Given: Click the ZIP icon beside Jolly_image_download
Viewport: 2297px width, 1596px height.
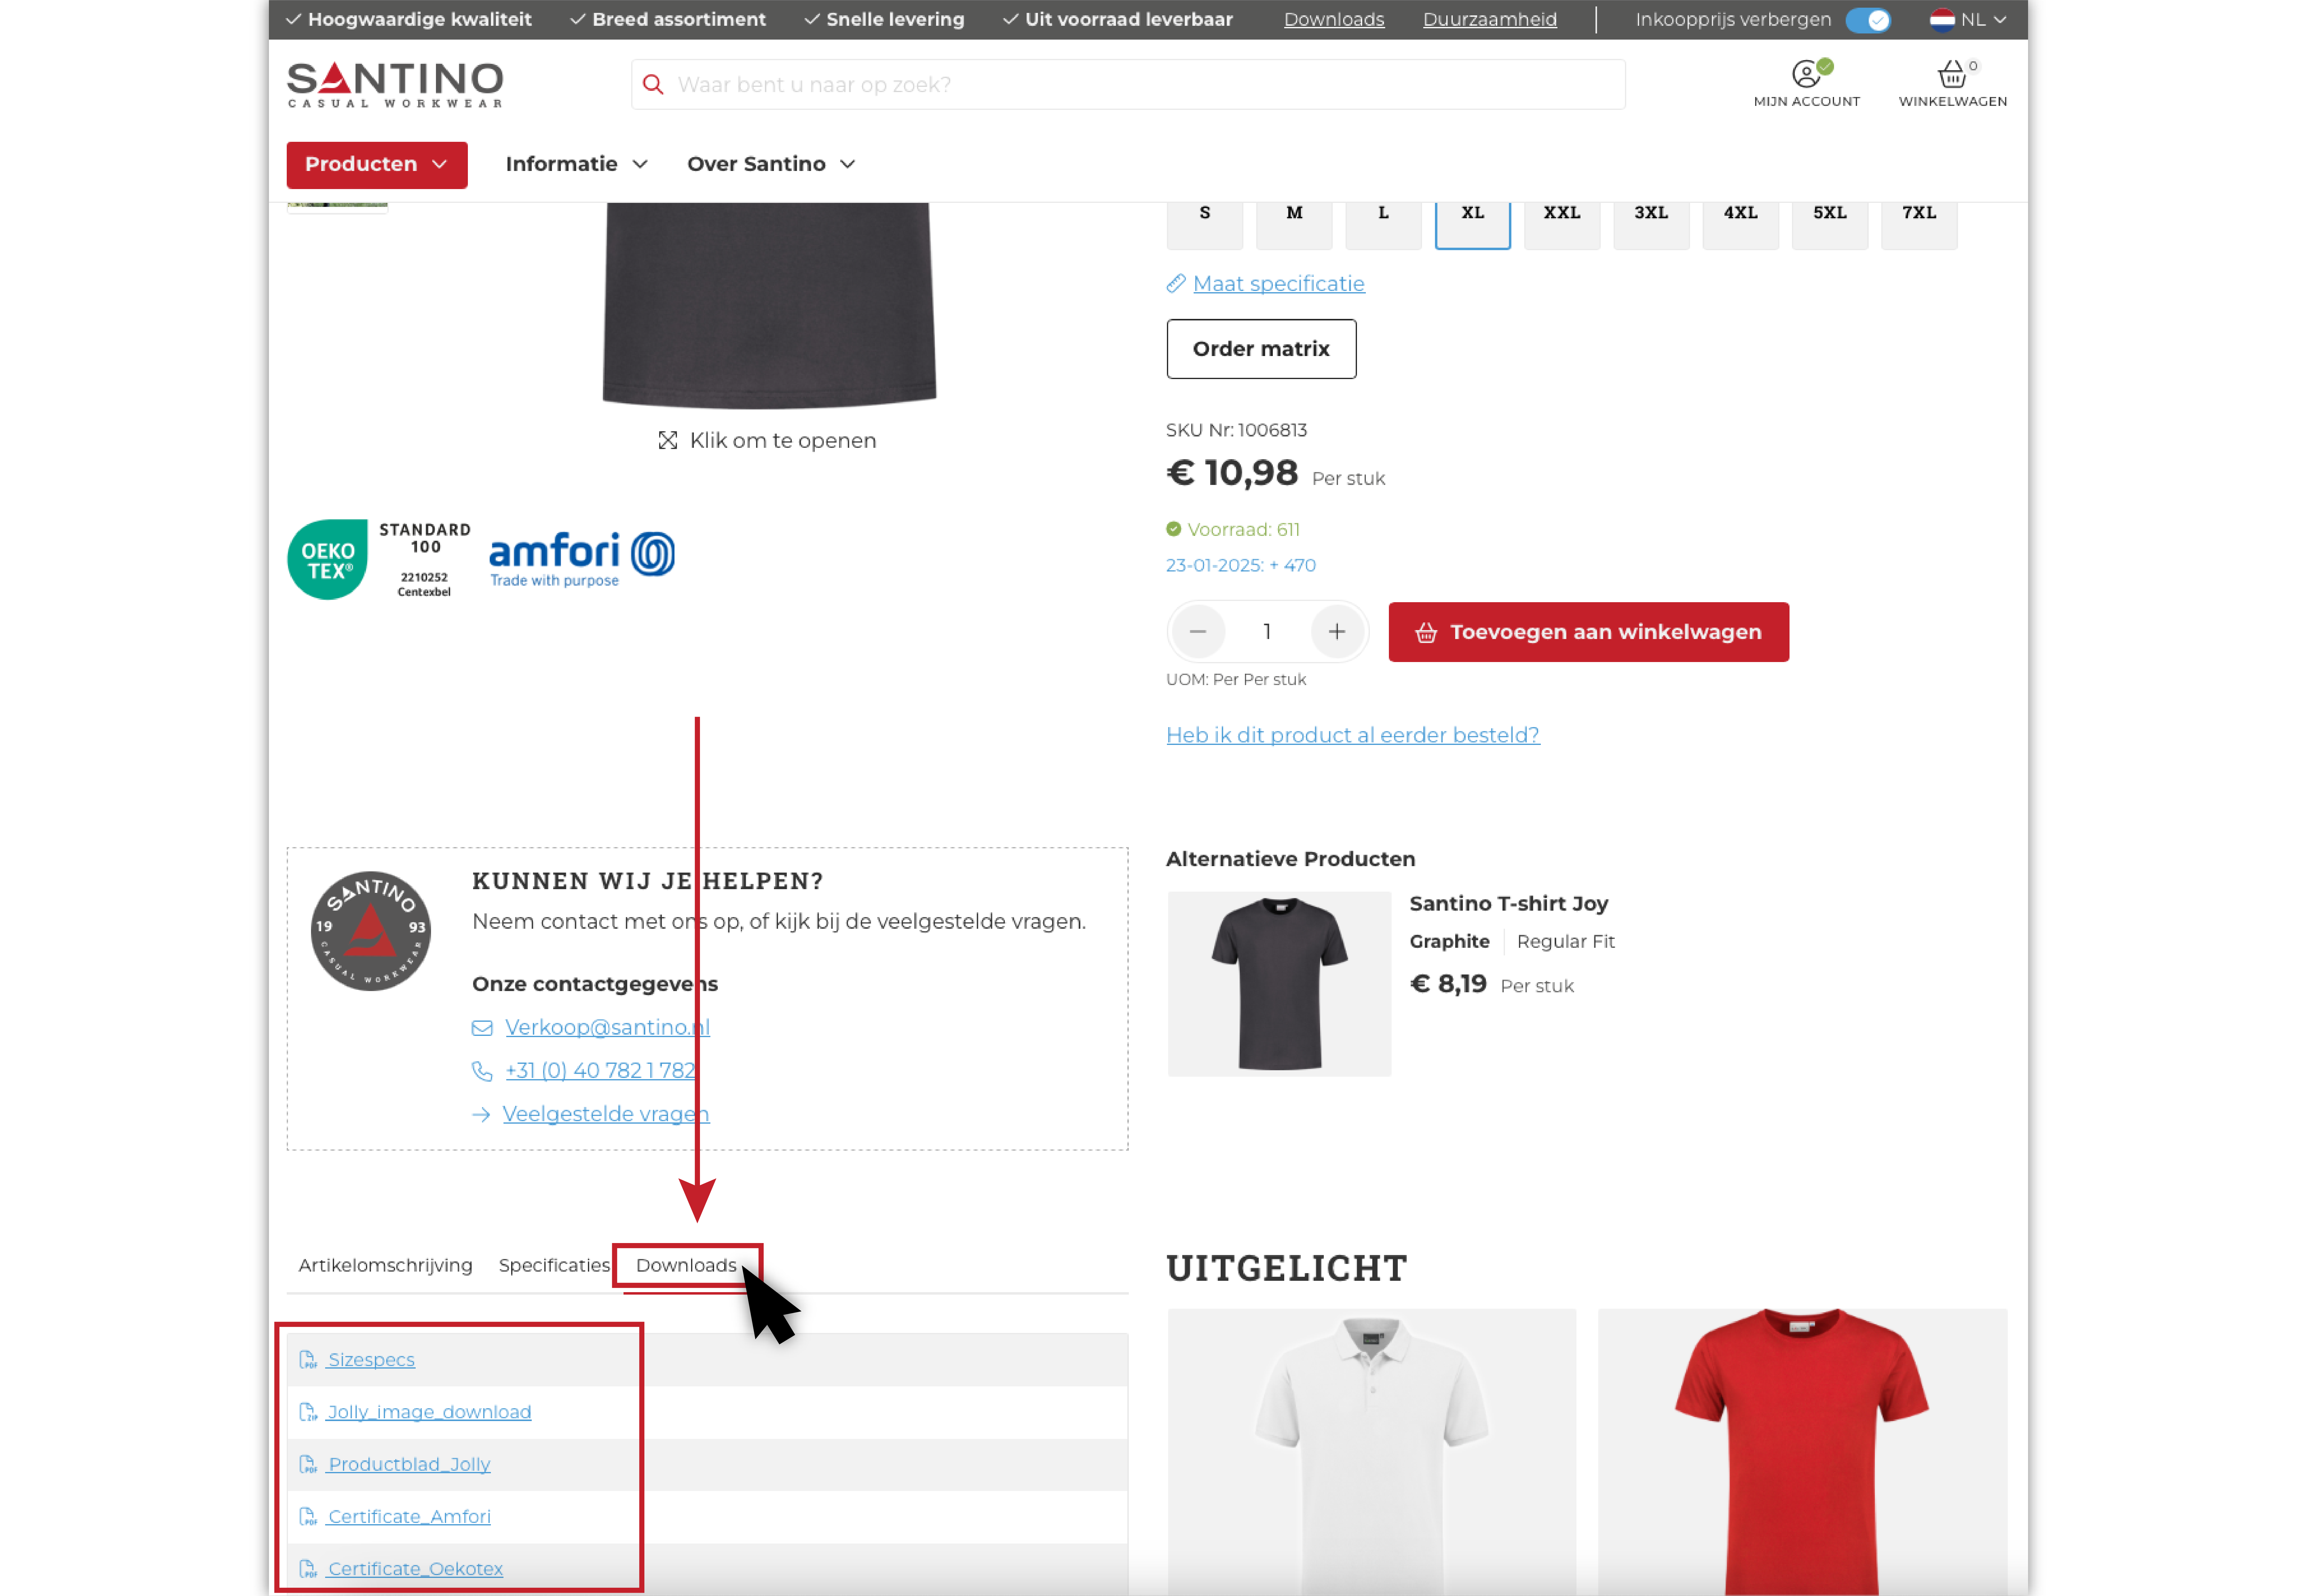Looking at the screenshot, I should pyautogui.click(x=308, y=1412).
